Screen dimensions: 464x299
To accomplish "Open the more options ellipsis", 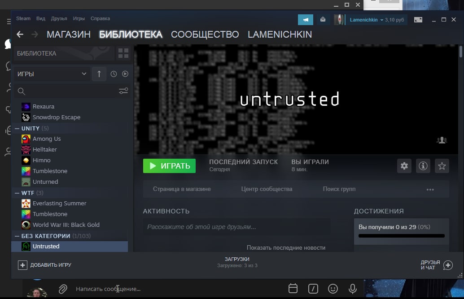I will 430,190.
